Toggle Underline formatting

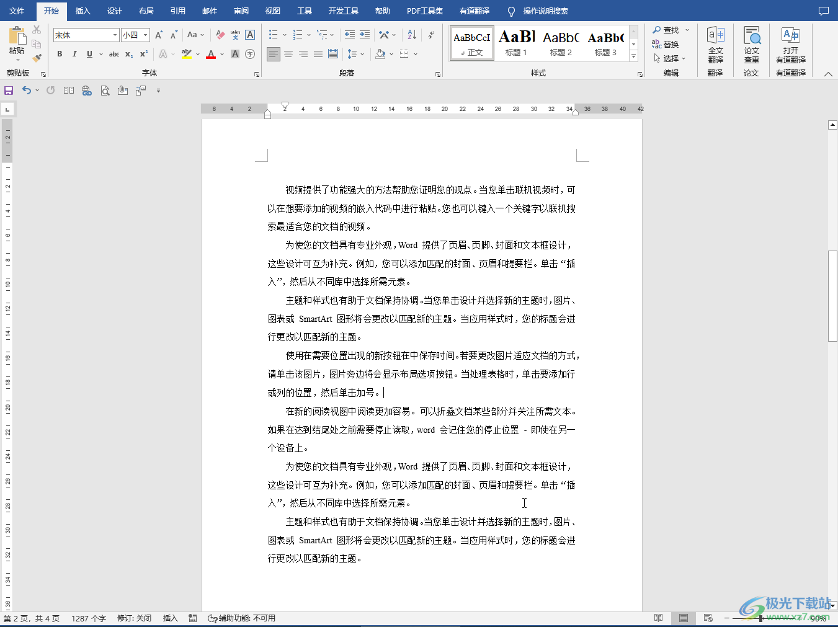pos(89,54)
